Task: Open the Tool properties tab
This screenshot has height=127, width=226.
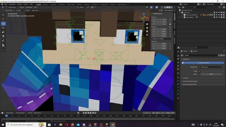Action: click(178, 52)
